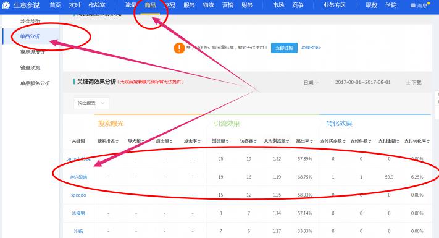The width and height of the screenshot is (439, 238).
Task: Select the 商品 navigation tab
Action: [x=150, y=6]
